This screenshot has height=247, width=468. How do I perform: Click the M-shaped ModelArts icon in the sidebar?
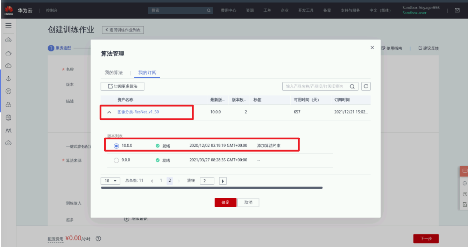tap(9, 130)
